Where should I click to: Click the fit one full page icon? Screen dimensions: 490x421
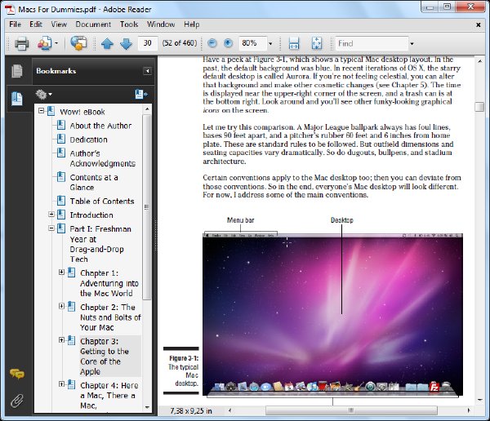[317, 43]
